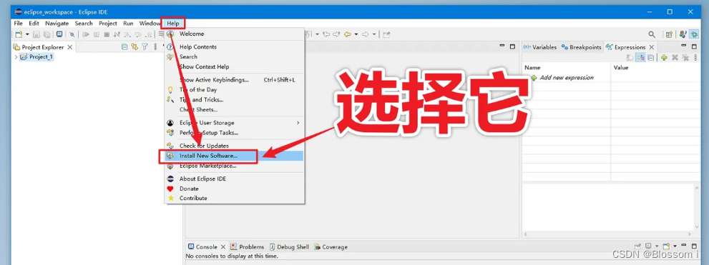Switch to the Debug perspective icon
The image size is (709, 265).
click(x=694, y=34)
